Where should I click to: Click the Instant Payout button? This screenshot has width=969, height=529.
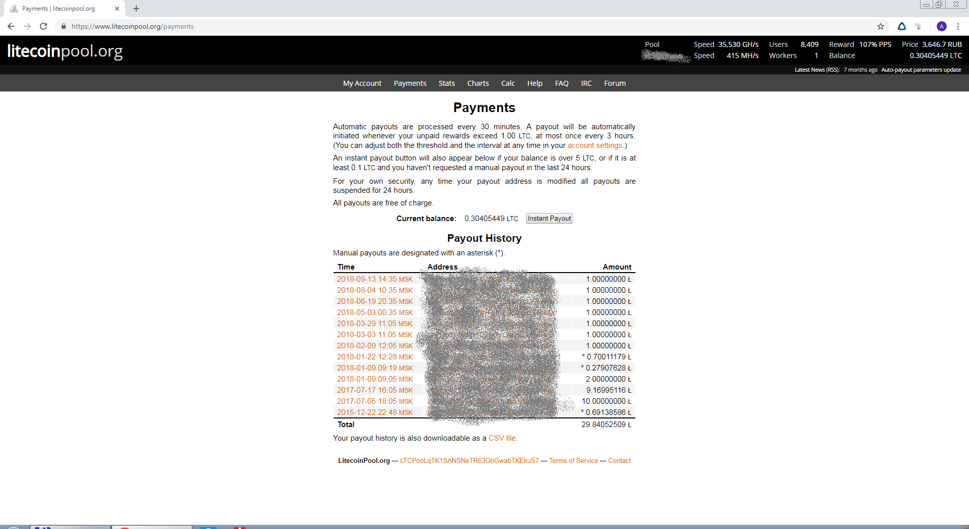point(549,219)
